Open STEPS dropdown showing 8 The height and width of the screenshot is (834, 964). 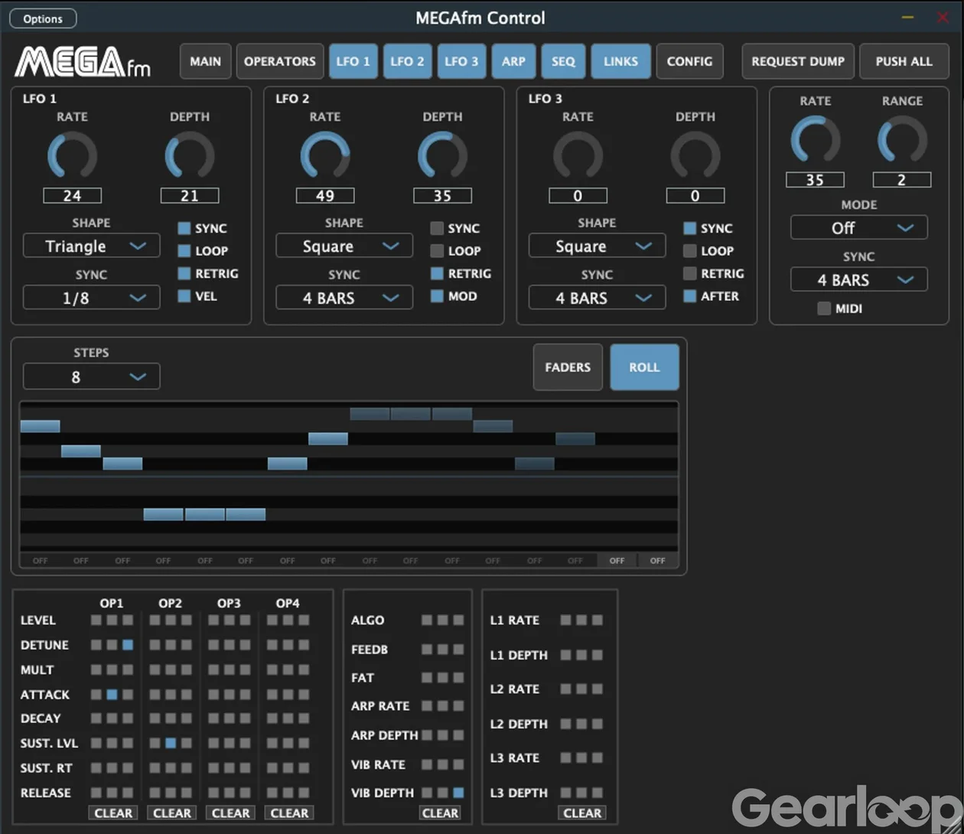[92, 376]
